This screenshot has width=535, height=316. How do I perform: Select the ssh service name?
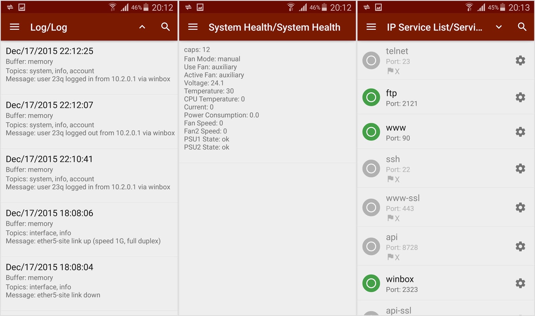point(393,159)
